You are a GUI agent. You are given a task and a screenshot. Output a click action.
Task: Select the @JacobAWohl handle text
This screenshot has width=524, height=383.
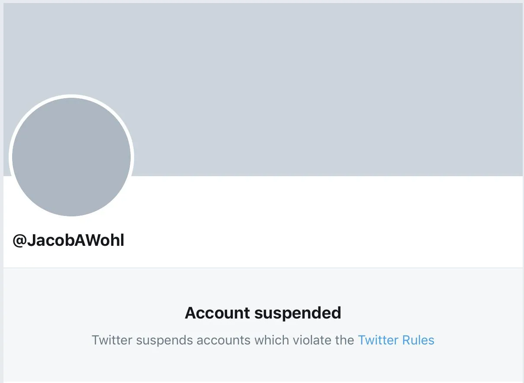point(68,241)
